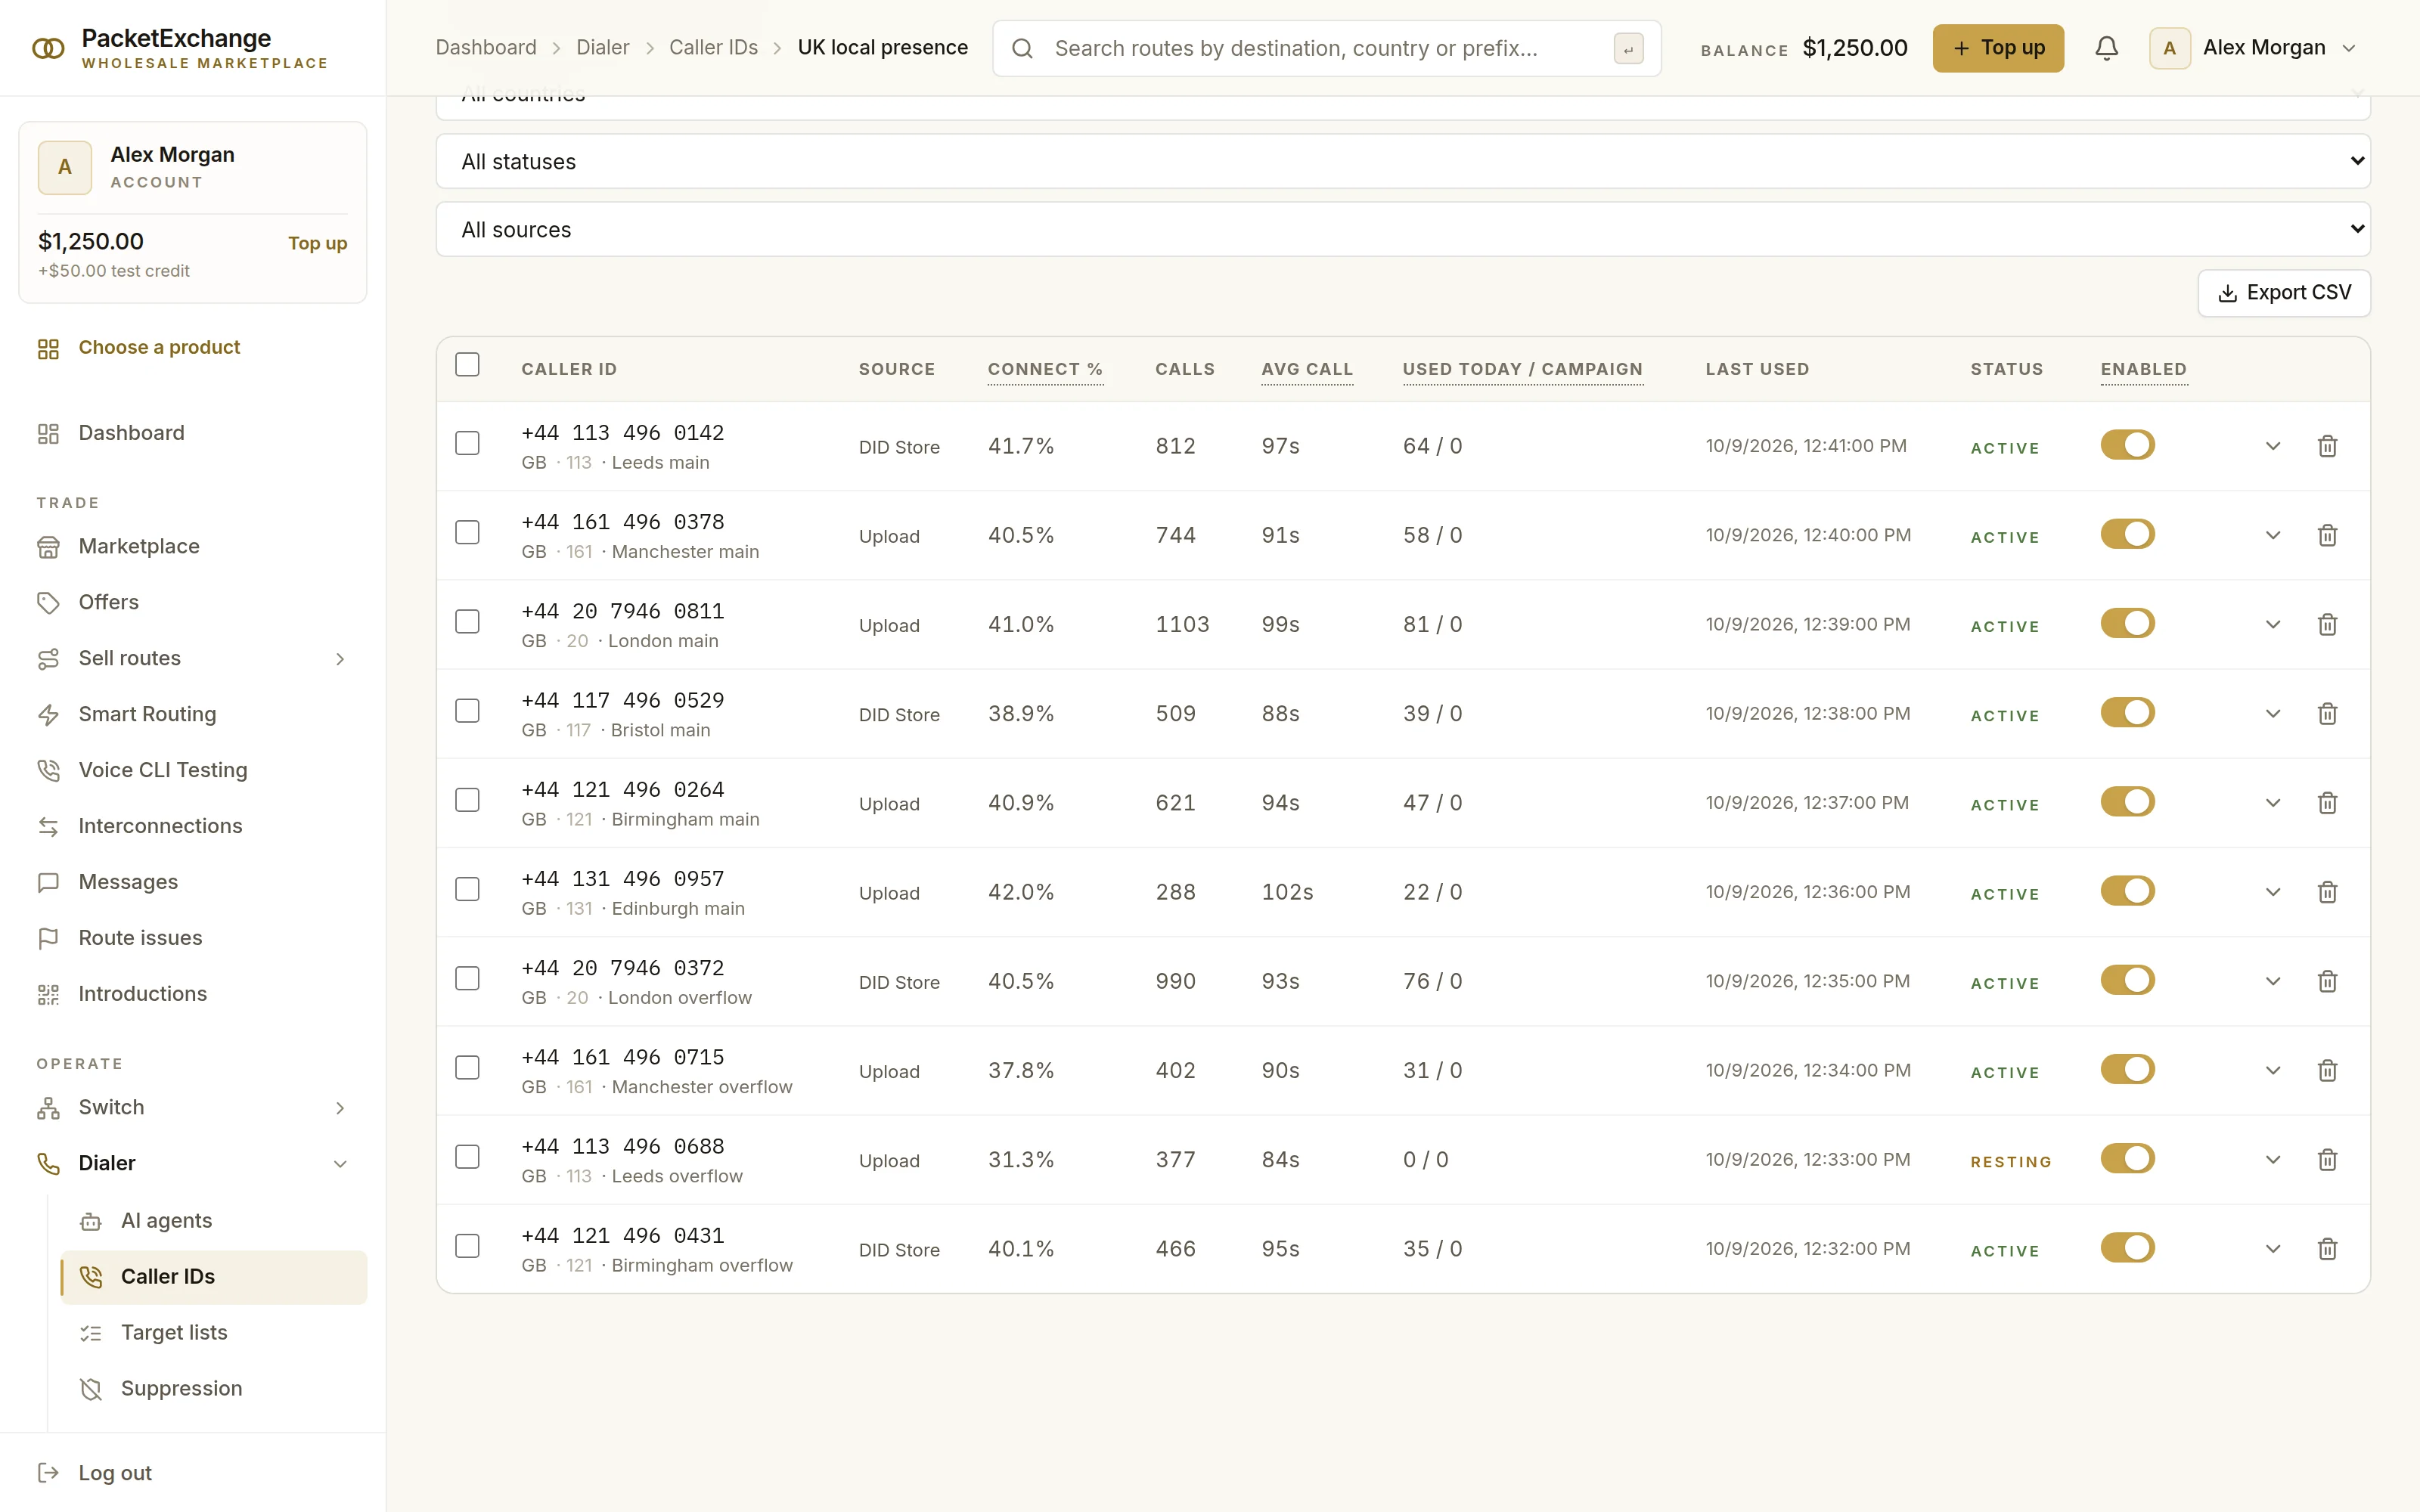Open the All statuses dropdown
This screenshot has height=1512, width=2420.
[x=1403, y=161]
